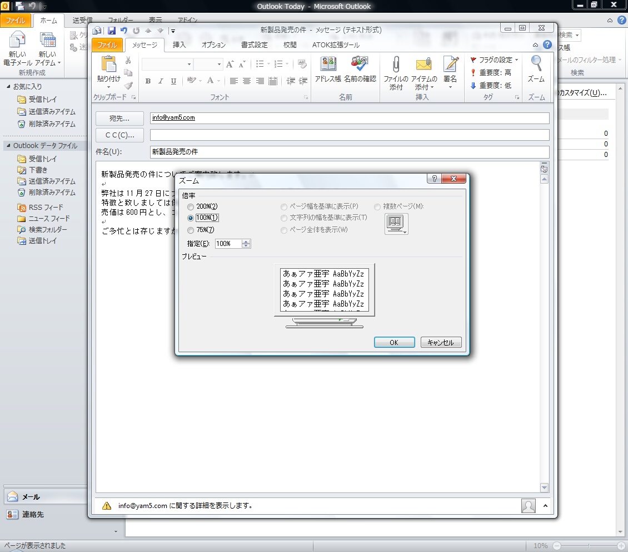The height and width of the screenshot is (552, 628).
Task: Click the Zoom (ズーム) magnifier in ribbon
Action: click(536, 69)
